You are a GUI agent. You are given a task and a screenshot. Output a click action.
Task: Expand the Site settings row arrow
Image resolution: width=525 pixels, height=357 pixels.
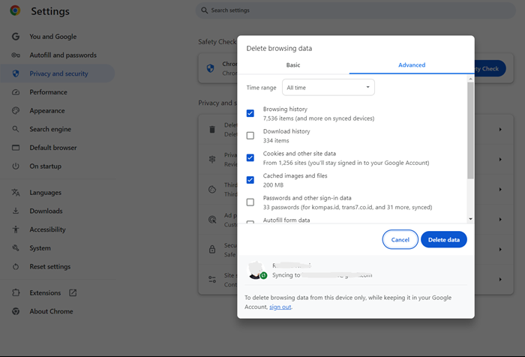tap(500, 279)
